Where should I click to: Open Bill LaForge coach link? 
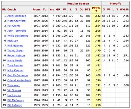pos(15,105)
